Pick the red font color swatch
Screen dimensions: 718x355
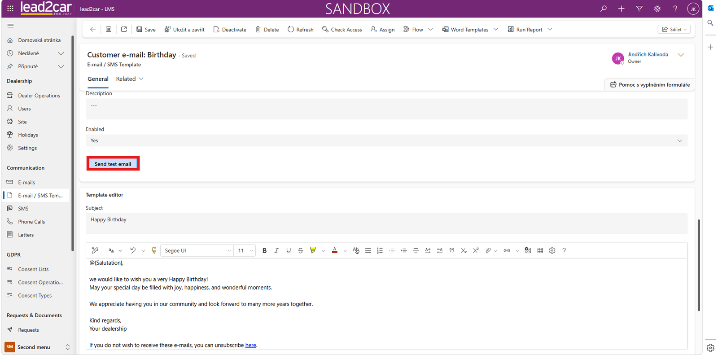(x=335, y=250)
